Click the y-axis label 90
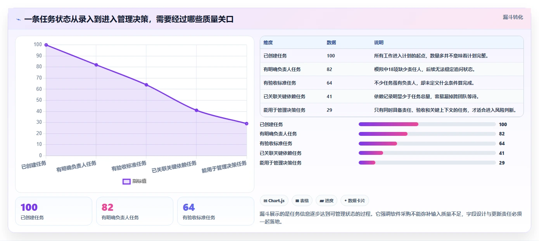The height and width of the screenshot is (241, 539). click(39, 56)
